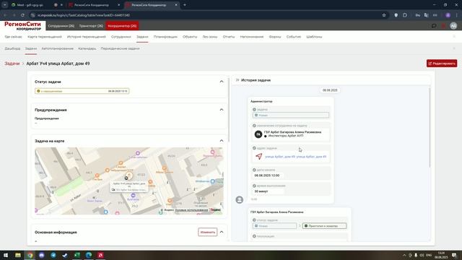Viewport: 462px width, 260px height.
Task: Open История перемещений menu item
Action: [87, 37]
